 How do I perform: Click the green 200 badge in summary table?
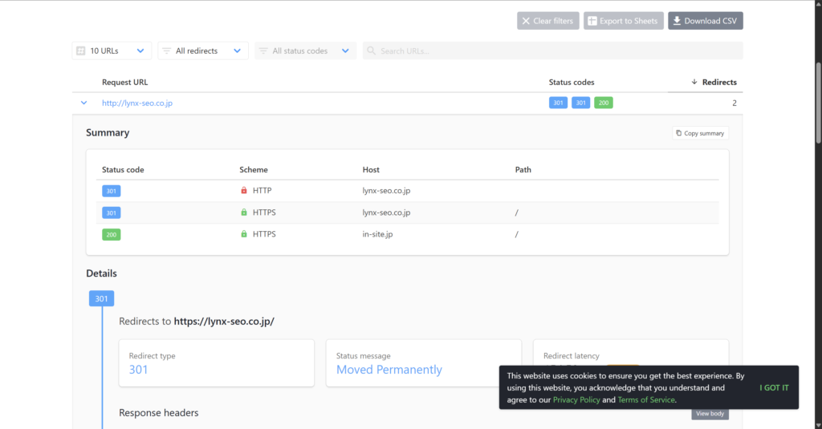[111, 235]
